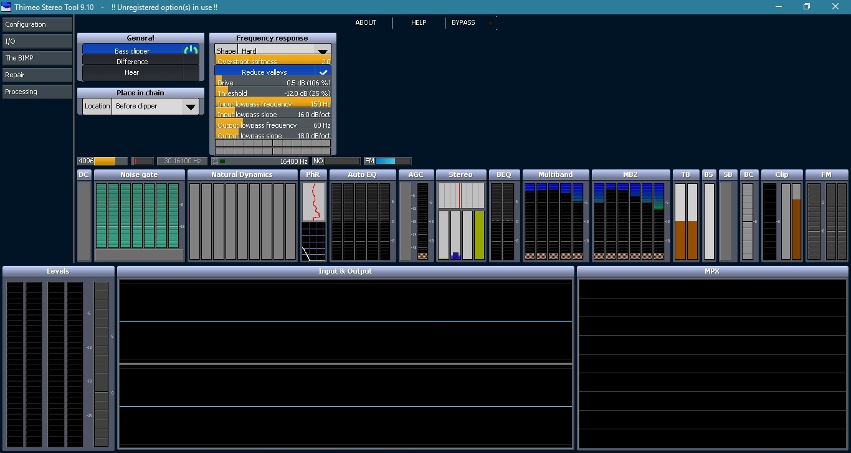Open the AGC meter panel

[416, 216]
